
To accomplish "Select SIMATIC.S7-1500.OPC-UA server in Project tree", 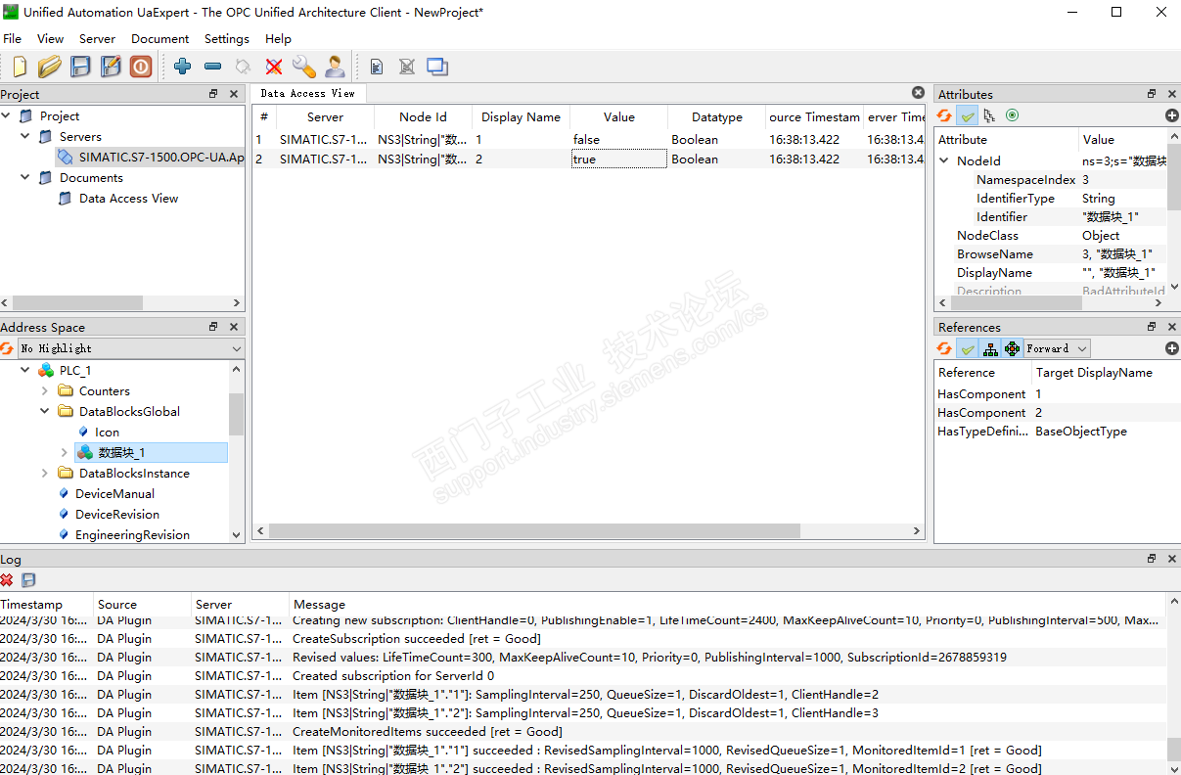I will pos(152,158).
